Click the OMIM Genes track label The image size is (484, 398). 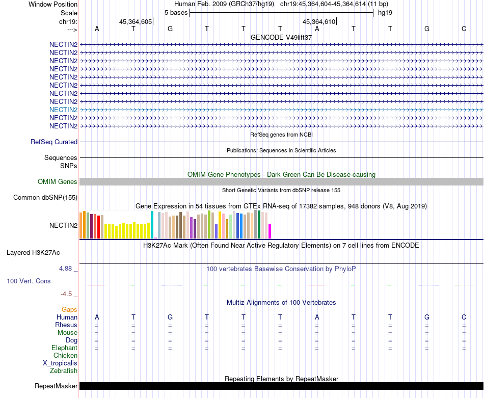pos(58,182)
